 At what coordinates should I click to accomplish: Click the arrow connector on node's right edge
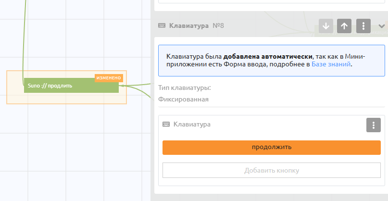tap(122, 86)
